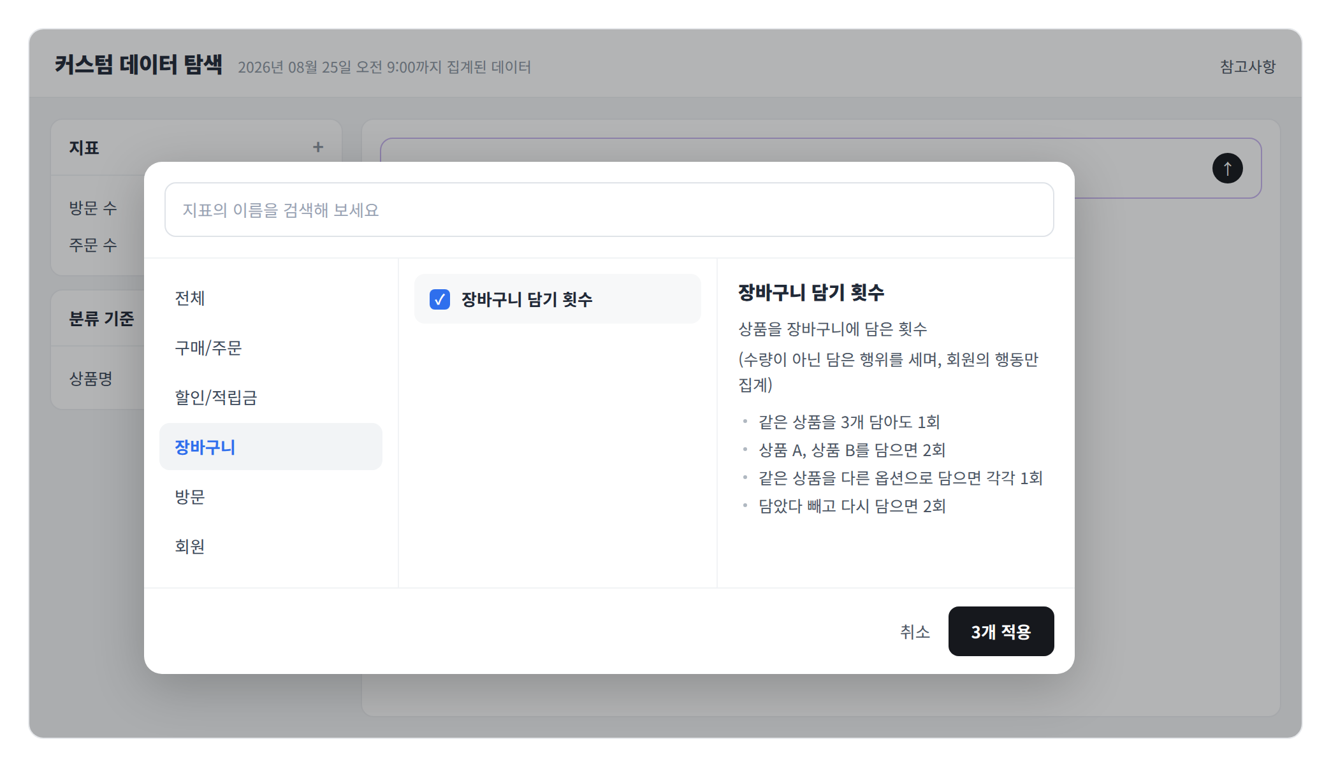The image size is (1331, 767).
Task: Select the 전체 category
Action: (x=271, y=298)
